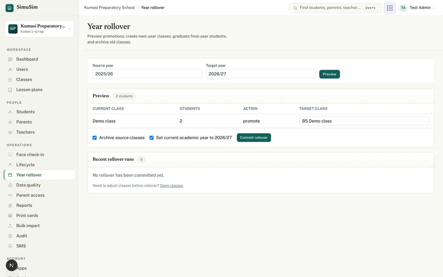Click the Lifecycle sidebar icon
This screenshot has height=277, width=443.
click(x=10, y=165)
